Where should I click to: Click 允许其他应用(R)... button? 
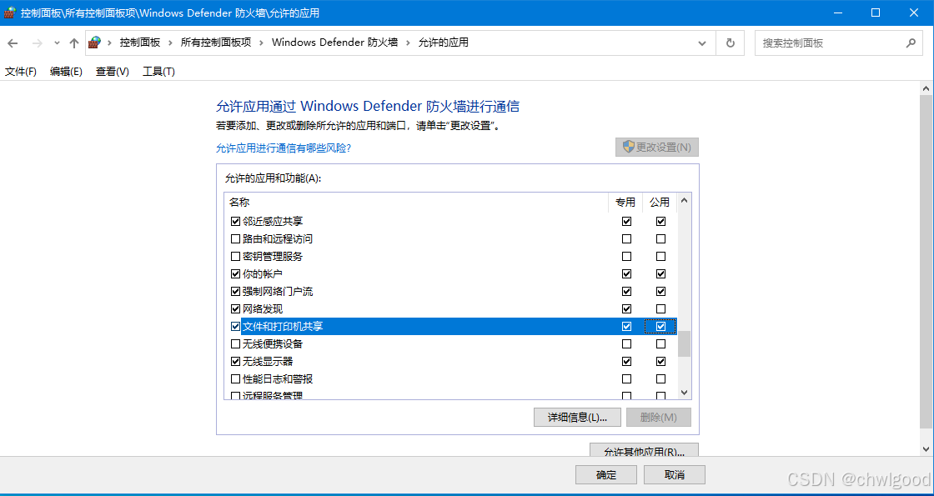coord(644,451)
